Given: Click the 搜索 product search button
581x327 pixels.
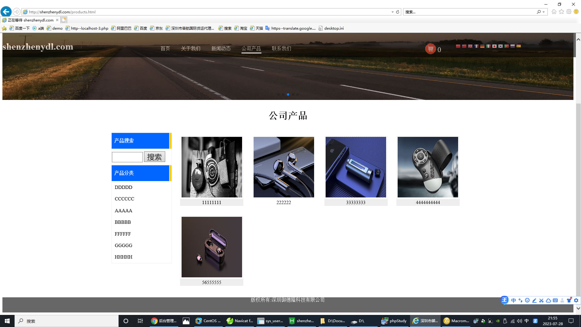Looking at the screenshot, I should tap(154, 157).
